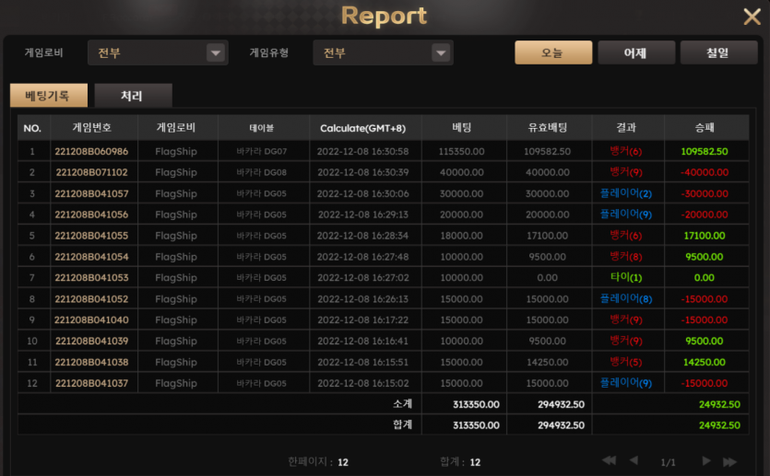770x476 pixels.
Task: Click valid bet 109582.50 in 유효베팅 column
Action: pyautogui.click(x=548, y=152)
